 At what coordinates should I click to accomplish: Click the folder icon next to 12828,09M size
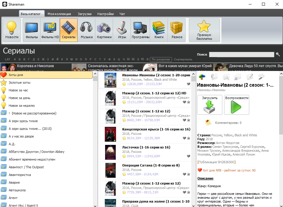(x=124, y=84)
